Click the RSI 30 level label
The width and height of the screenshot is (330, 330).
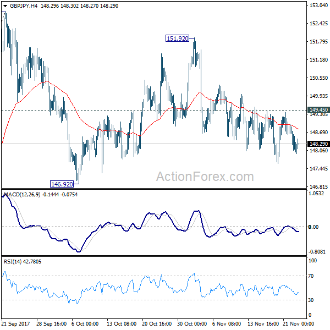(x=311, y=300)
